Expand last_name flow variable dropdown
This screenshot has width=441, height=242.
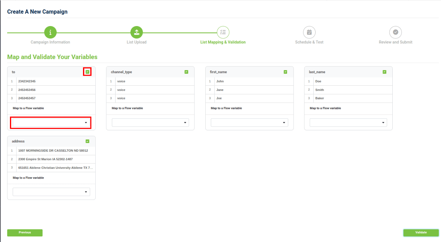point(348,123)
